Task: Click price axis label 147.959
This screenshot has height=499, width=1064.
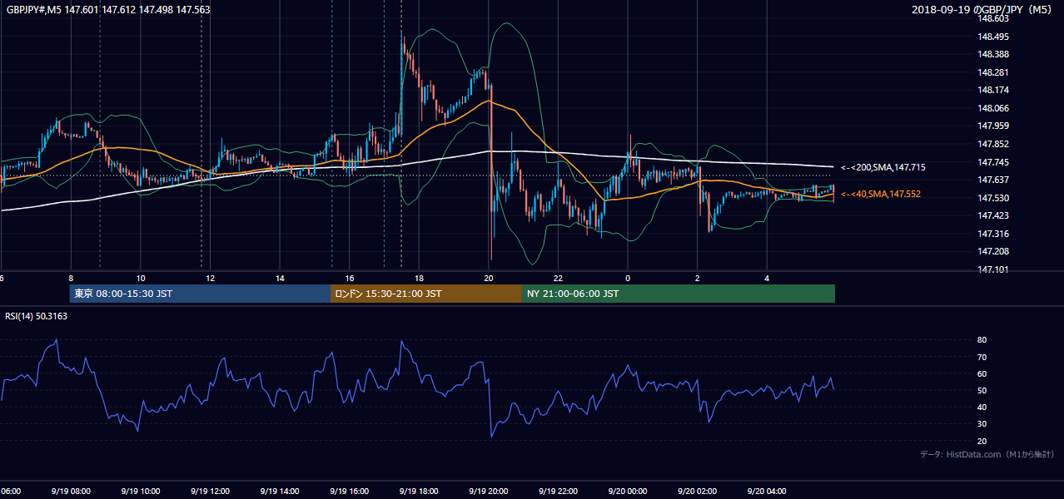Action: [992, 126]
